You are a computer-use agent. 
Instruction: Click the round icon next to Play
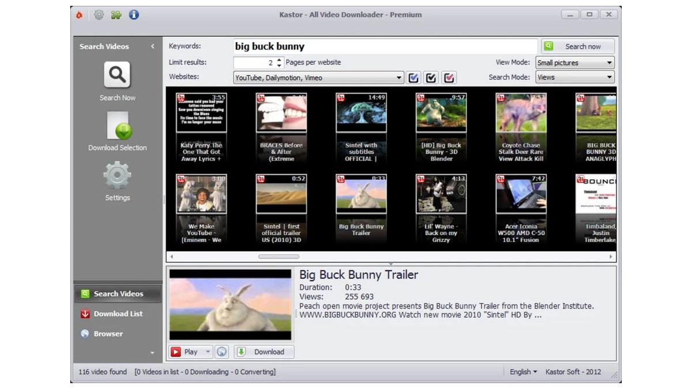click(x=221, y=352)
